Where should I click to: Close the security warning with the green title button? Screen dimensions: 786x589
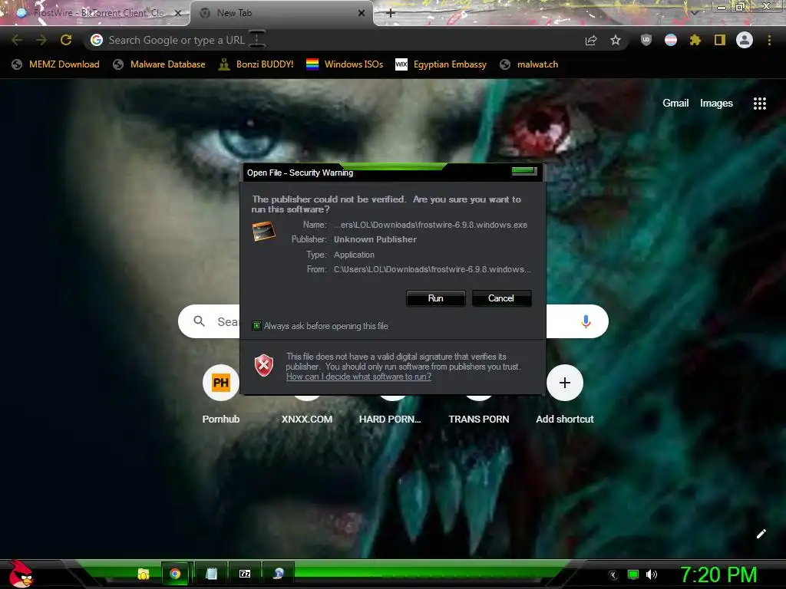click(524, 171)
